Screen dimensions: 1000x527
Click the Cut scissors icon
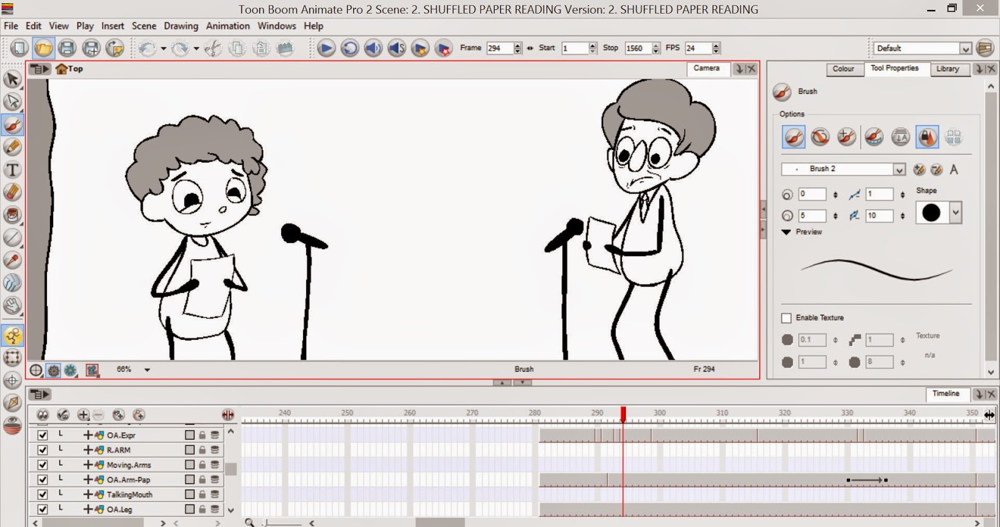point(213,48)
